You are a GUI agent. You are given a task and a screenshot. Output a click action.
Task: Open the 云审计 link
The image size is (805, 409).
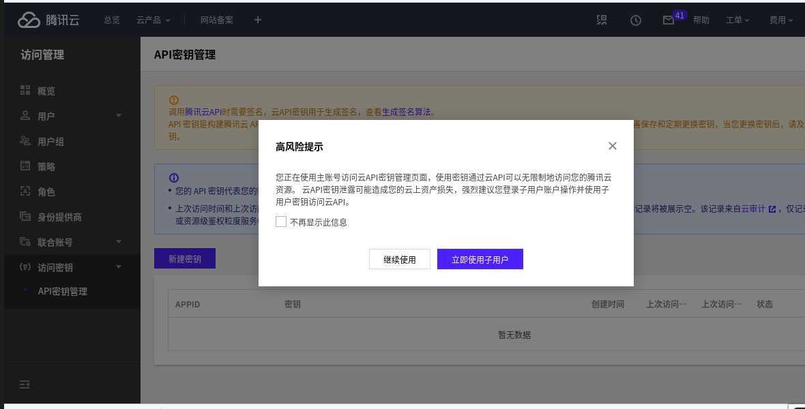pos(755,209)
